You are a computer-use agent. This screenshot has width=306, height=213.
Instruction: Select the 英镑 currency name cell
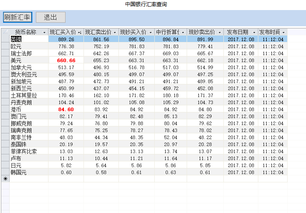click(29, 39)
